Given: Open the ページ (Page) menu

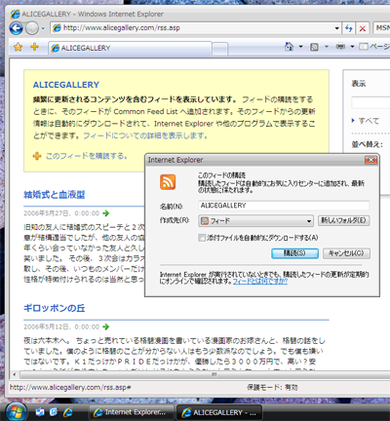Looking at the screenshot, I should (x=374, y=47).
